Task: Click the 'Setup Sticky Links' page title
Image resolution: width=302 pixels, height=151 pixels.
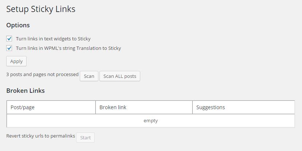Action: [x=41, y=9]
